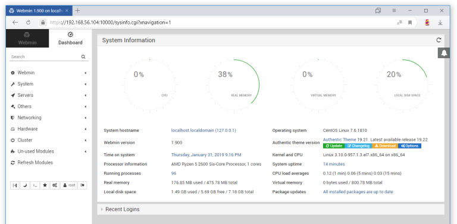Click the logout icon next to root

[83, 185]
